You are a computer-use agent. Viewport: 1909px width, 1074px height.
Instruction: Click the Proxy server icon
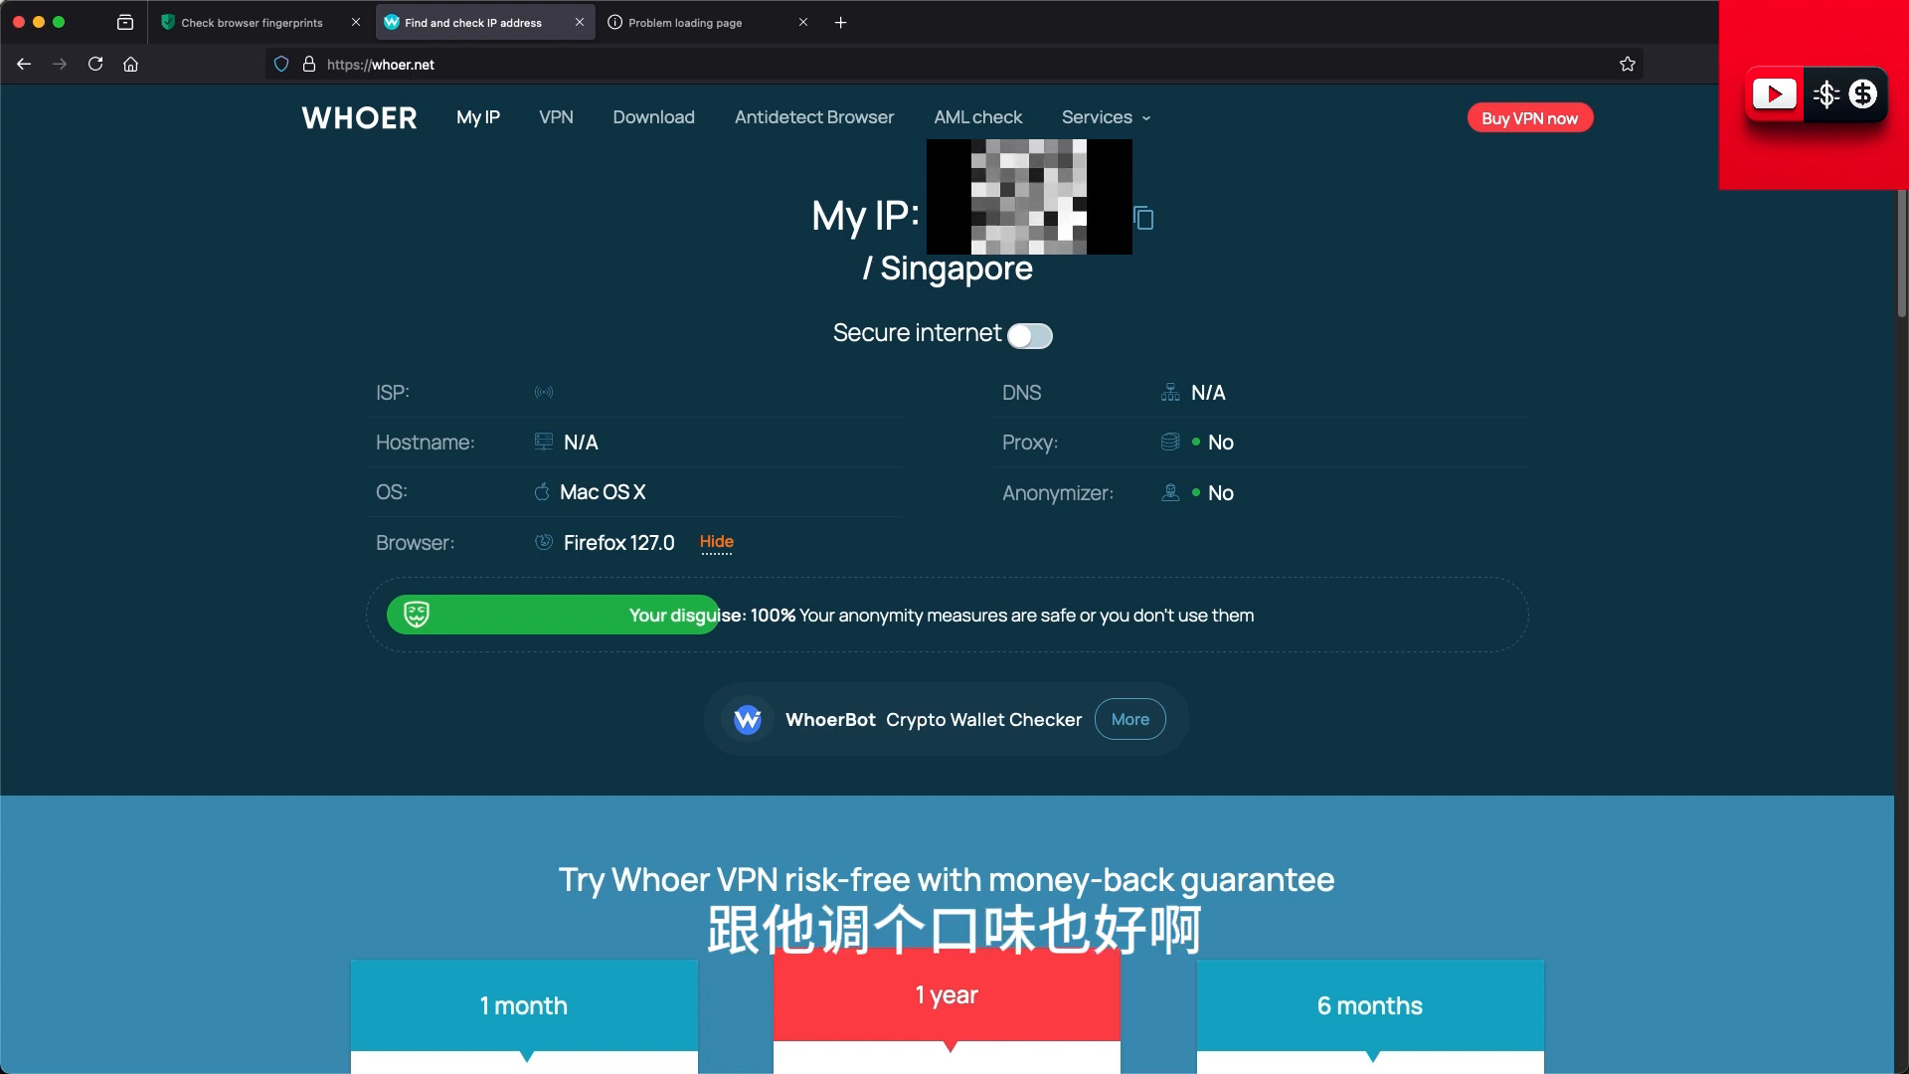1170,442
